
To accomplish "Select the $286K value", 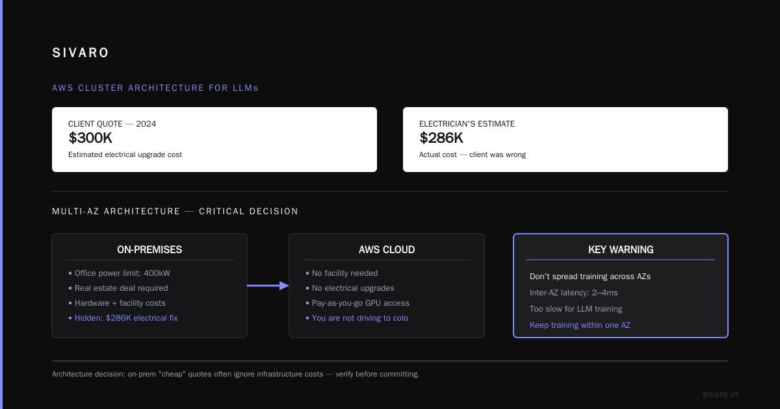I will 441,138.
